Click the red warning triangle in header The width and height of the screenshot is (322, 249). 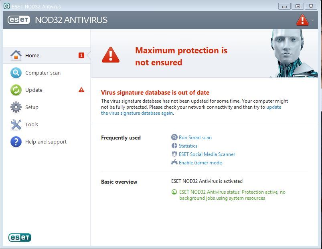pos(302,20)
